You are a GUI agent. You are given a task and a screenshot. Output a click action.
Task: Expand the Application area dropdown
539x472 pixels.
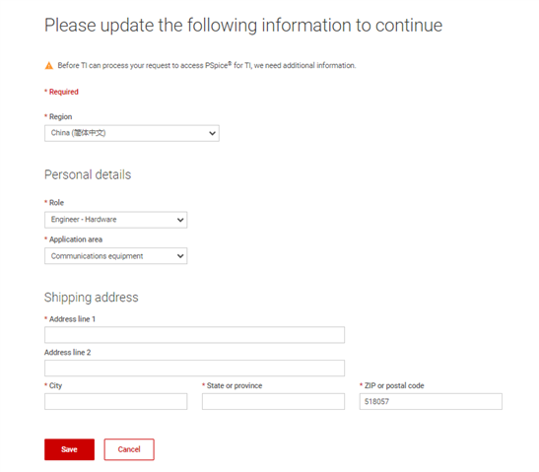116,256
